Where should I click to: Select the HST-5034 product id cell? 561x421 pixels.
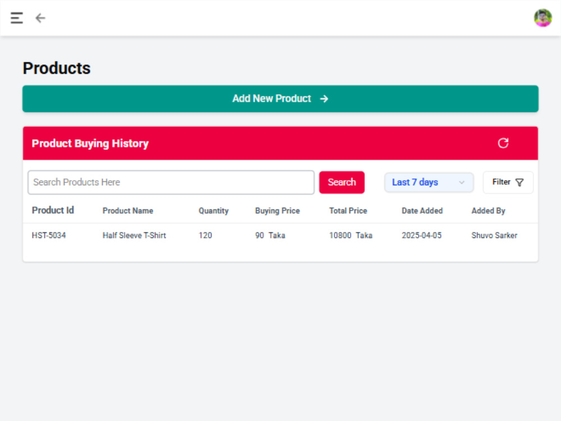(x=49, y=236)
